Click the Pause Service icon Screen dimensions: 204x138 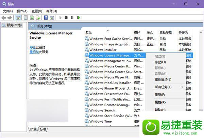click(x=72, y=18)
